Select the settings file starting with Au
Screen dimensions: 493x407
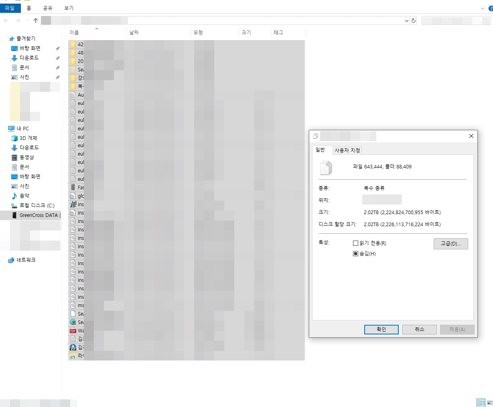[x=187, y=95]
